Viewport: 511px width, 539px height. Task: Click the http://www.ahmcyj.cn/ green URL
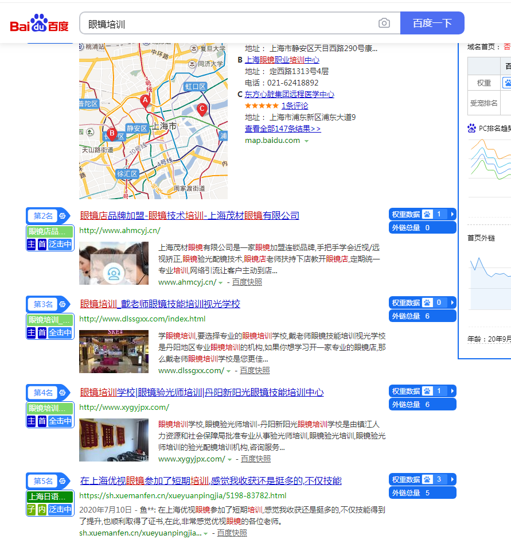click(x=120, y=230)
